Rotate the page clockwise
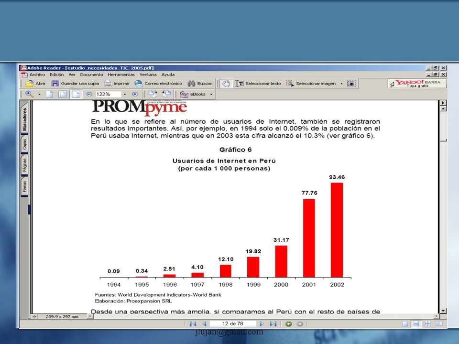 pos(153,94)
